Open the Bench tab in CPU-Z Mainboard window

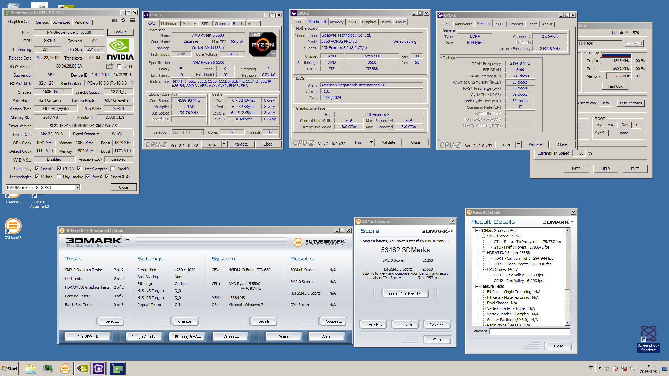385,22
